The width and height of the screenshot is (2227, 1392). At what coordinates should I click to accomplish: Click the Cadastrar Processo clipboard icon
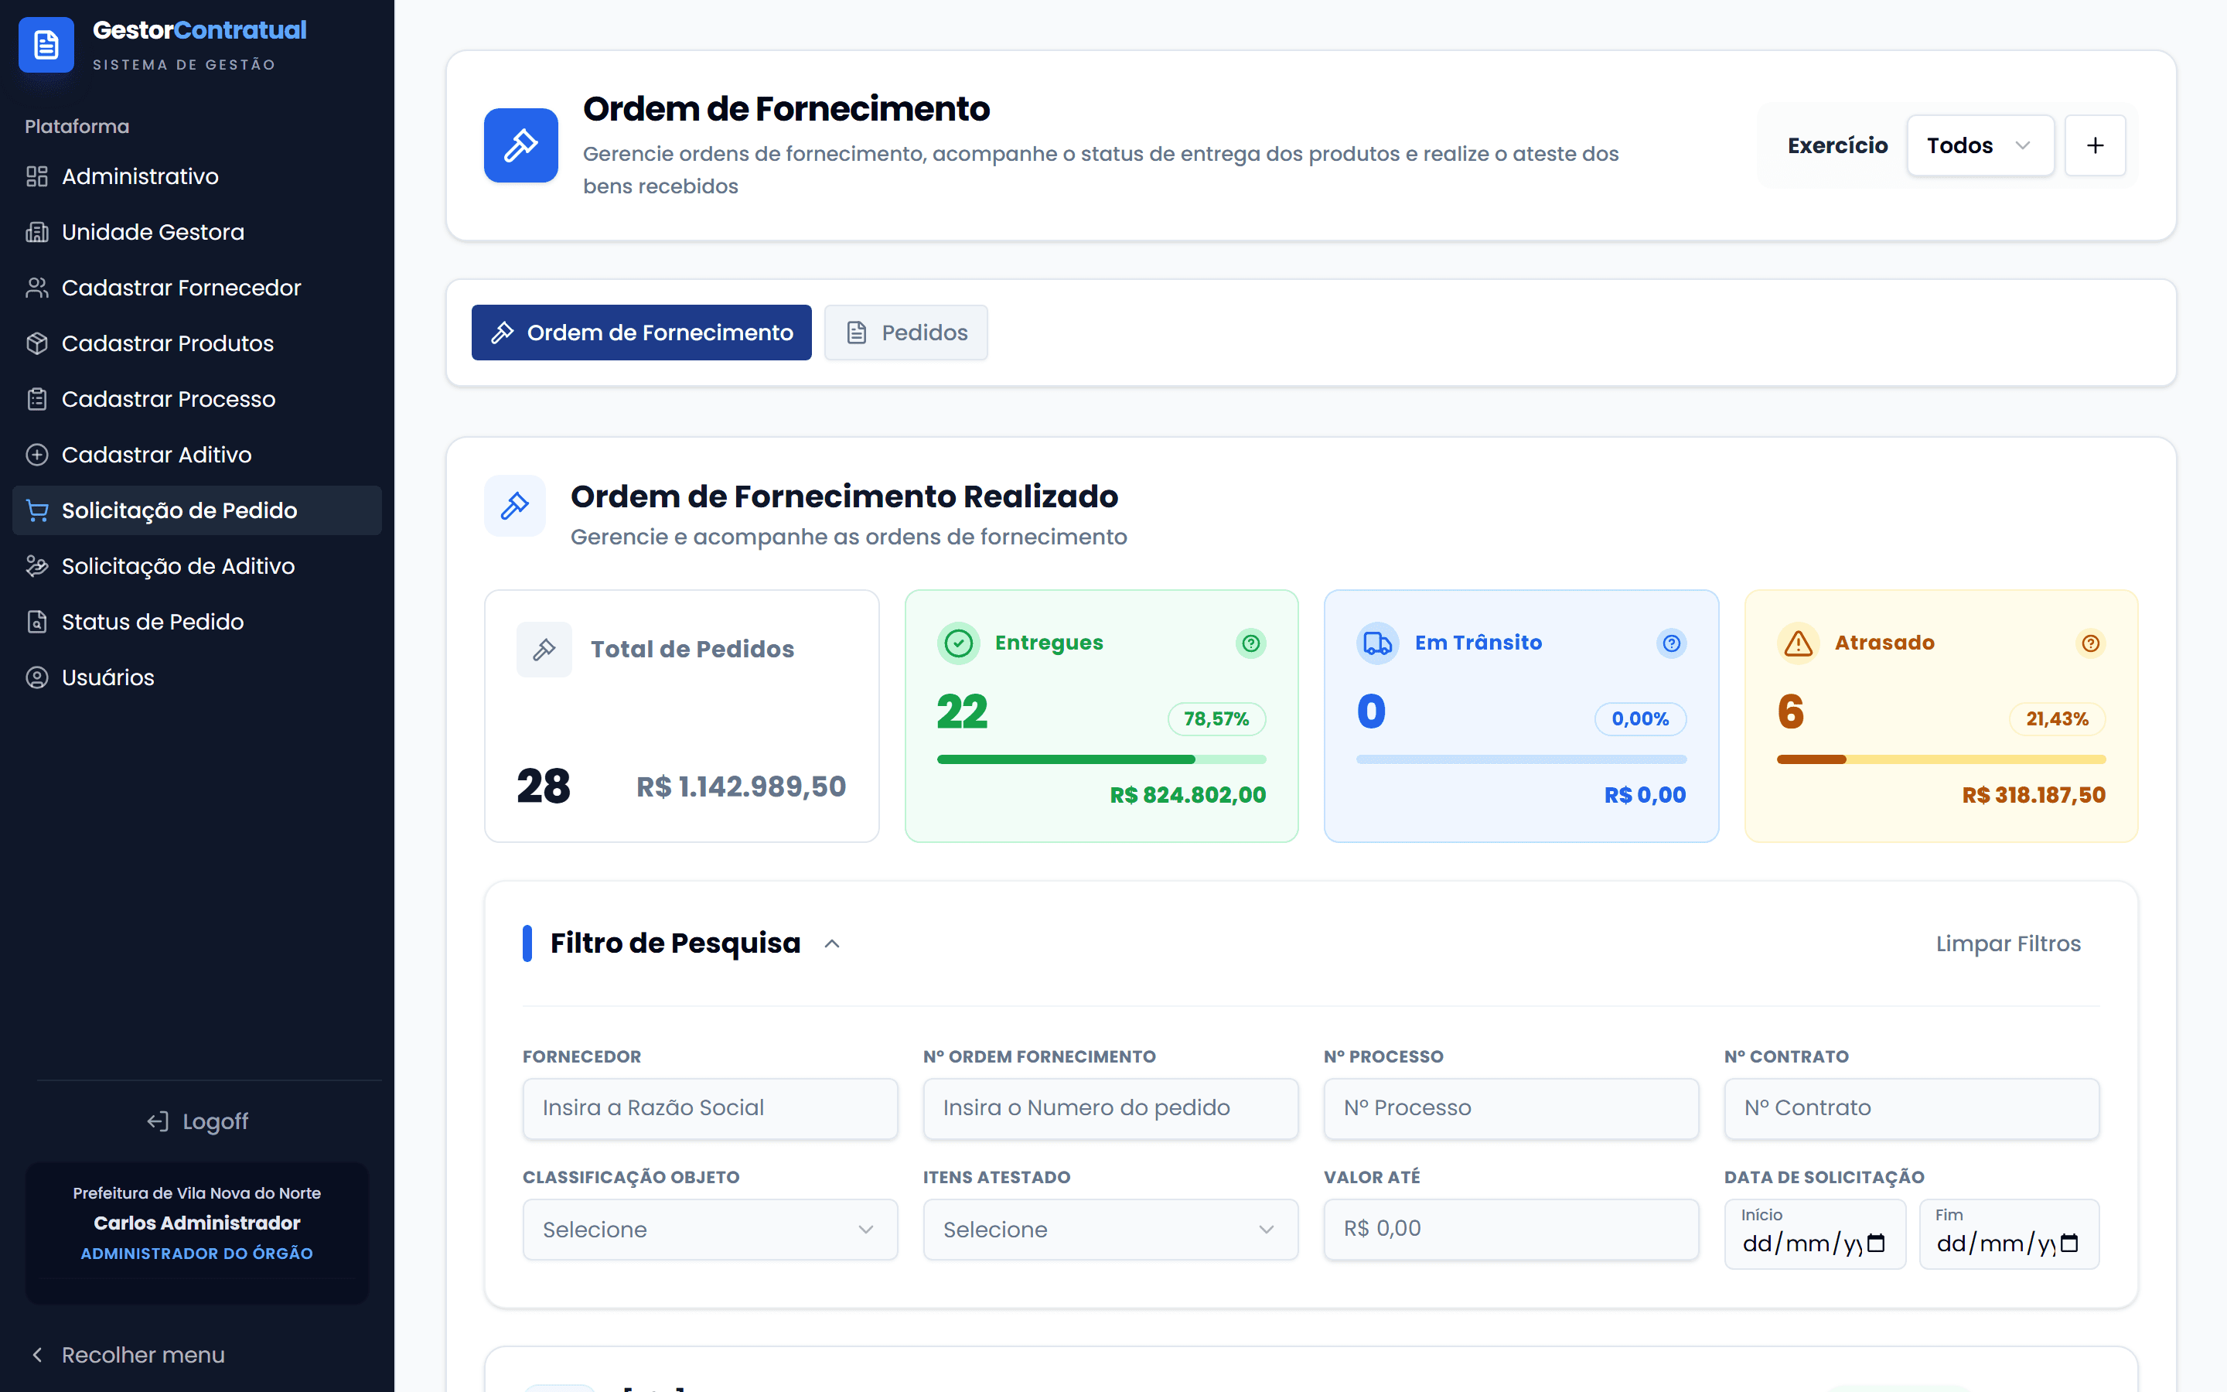point(37,398)
